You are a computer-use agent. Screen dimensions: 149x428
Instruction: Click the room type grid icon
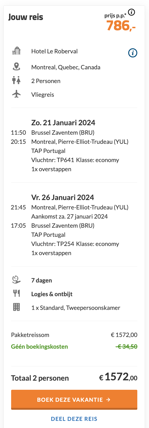coord(17,307)
